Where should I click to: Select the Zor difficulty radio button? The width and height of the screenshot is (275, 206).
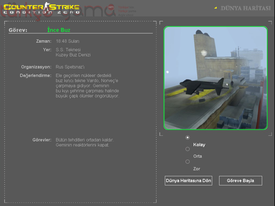187,161
